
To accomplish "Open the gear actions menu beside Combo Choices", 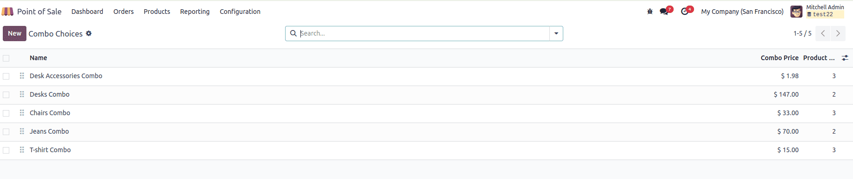I will tap(89, 33).
